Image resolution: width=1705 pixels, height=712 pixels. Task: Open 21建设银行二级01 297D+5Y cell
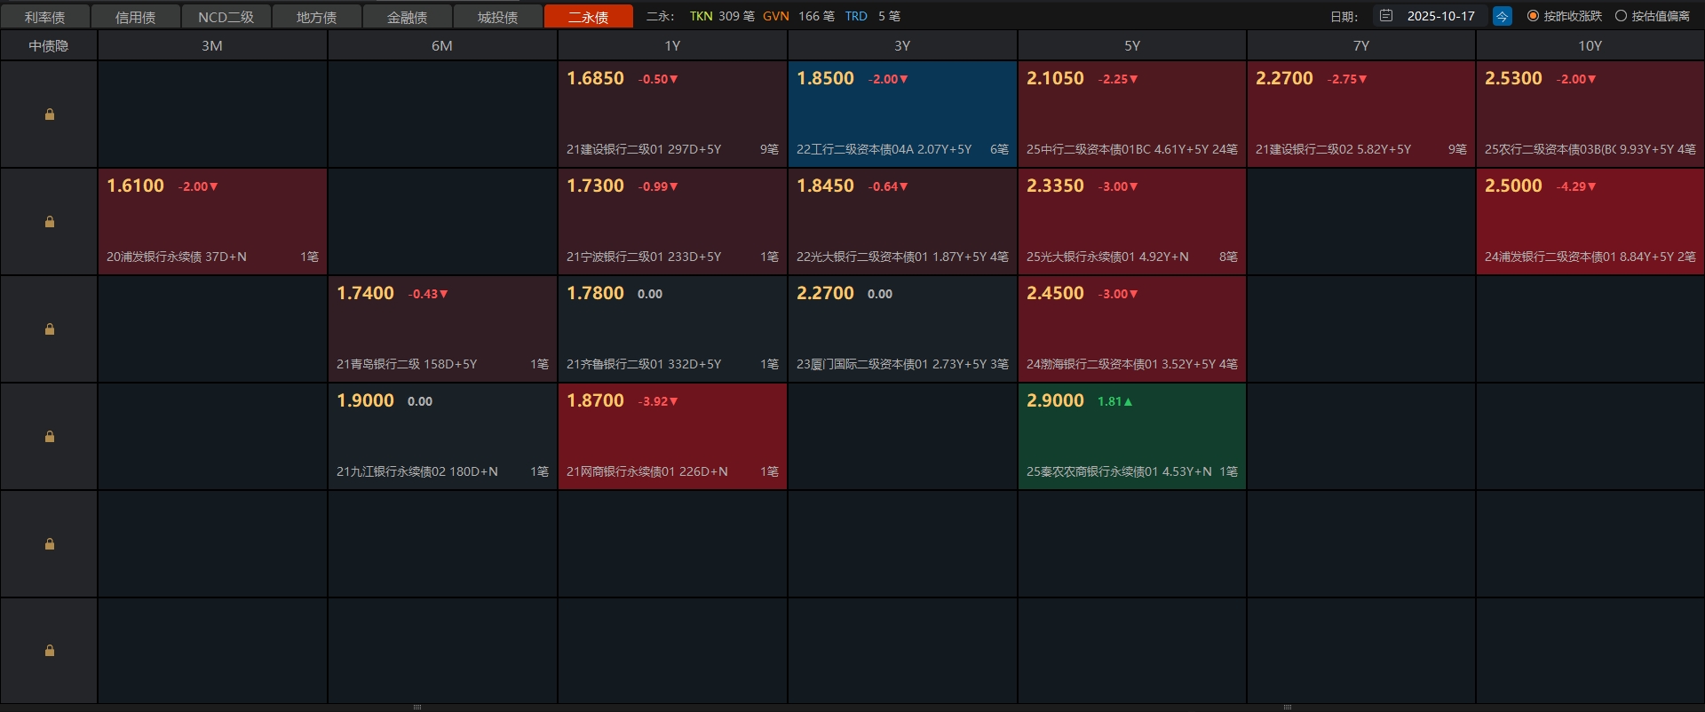(672, 115)
